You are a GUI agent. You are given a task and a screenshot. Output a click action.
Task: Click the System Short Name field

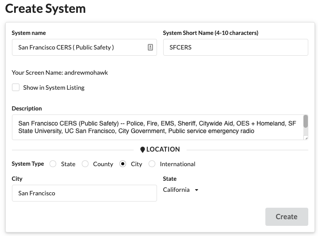236,47
